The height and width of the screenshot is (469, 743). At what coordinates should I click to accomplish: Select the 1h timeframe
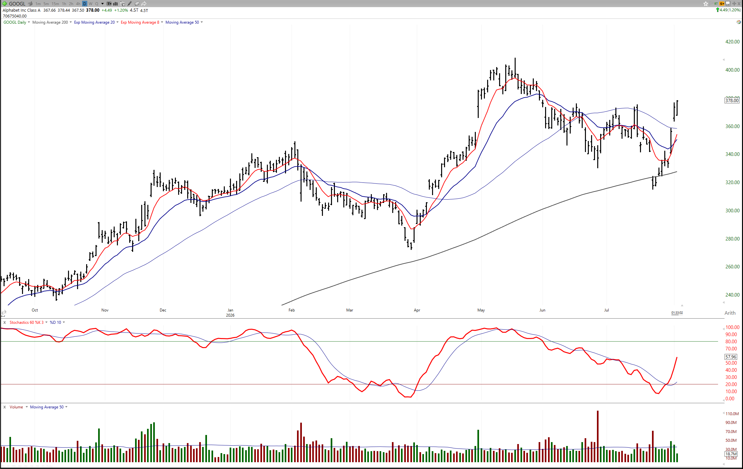click(x=64, y=4)
